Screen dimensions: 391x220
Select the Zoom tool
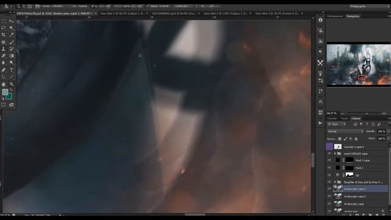(12, 84)
